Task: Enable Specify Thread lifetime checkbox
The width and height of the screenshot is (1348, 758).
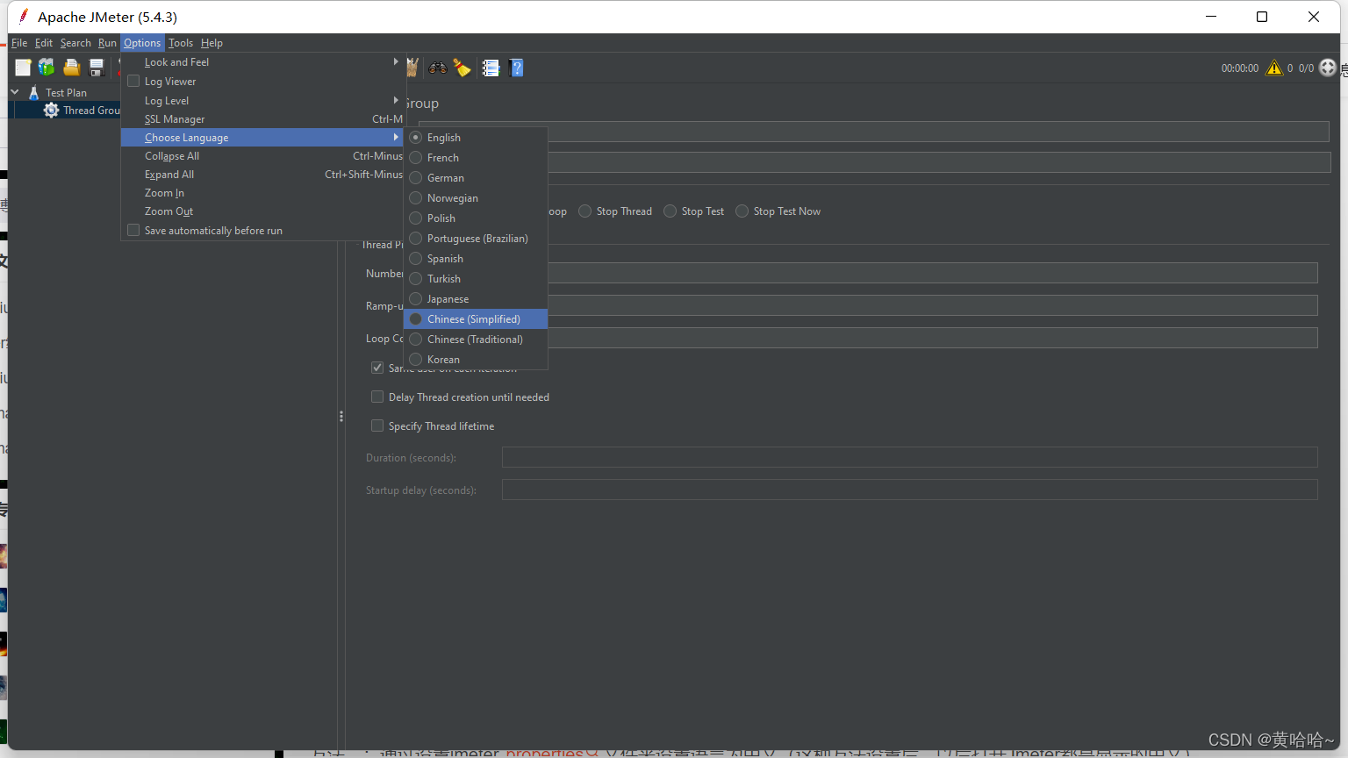Action: pos(377,425)
